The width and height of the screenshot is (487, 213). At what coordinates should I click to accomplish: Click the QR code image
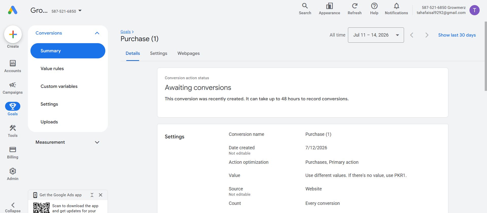41,208
